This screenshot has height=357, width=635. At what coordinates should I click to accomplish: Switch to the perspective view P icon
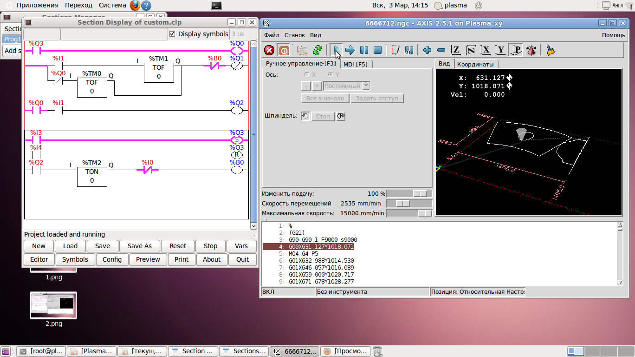(x=516, y=50)
